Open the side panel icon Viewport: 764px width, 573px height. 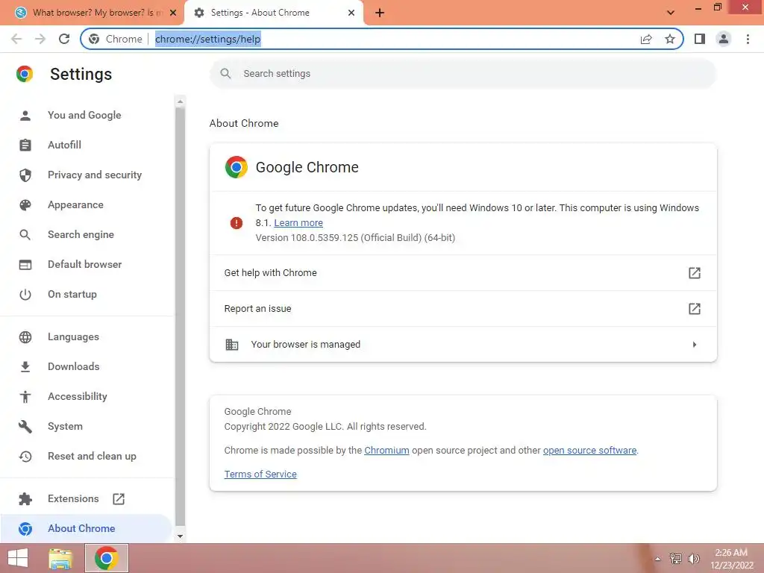pos(700,39)
